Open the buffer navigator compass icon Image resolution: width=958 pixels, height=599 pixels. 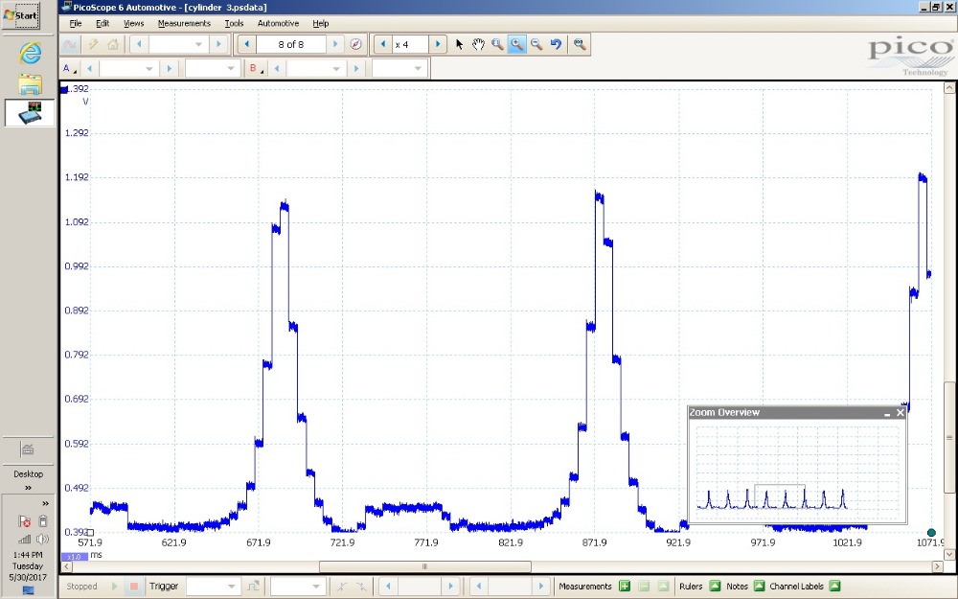(355, 45)
